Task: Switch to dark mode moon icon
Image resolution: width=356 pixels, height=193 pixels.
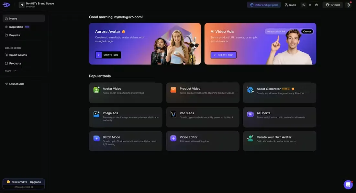Action: [304, 5]
